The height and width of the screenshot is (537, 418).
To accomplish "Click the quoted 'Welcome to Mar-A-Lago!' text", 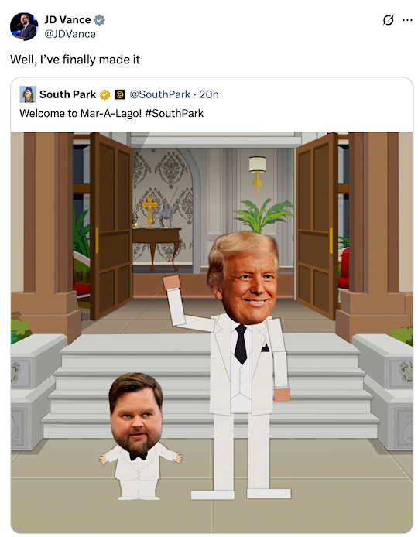I will point(81,114).
